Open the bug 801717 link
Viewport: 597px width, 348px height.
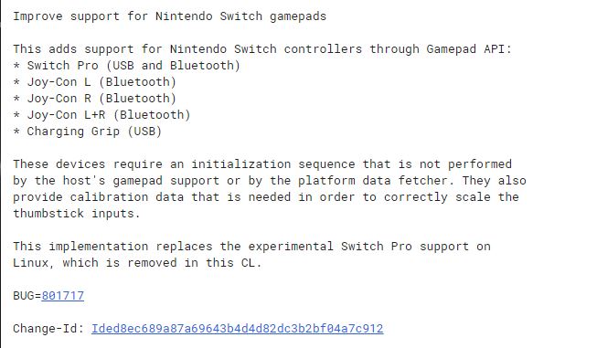click(x=63, y=296)
